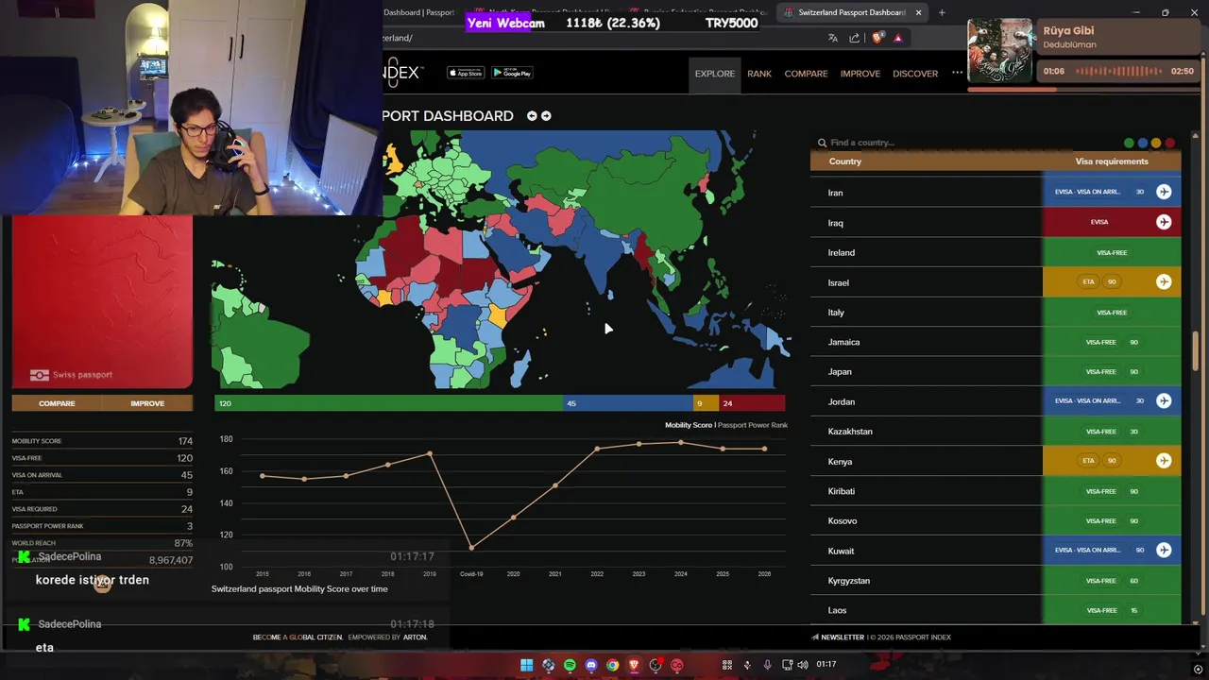Open the EXPLORE menu item
This screenshot has height=680, width=1209.
click(715, 74)
